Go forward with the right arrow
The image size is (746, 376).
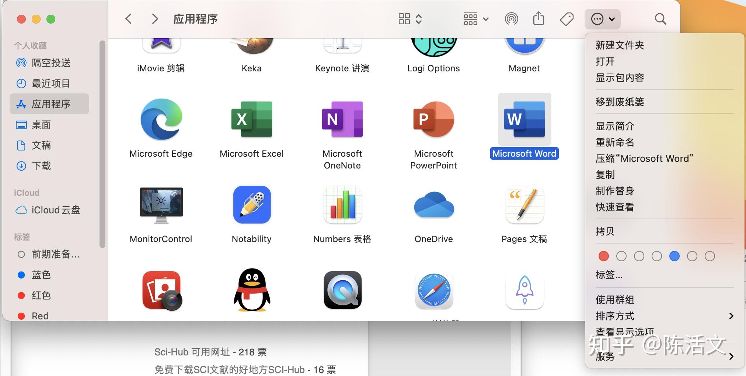pos(155,19)
